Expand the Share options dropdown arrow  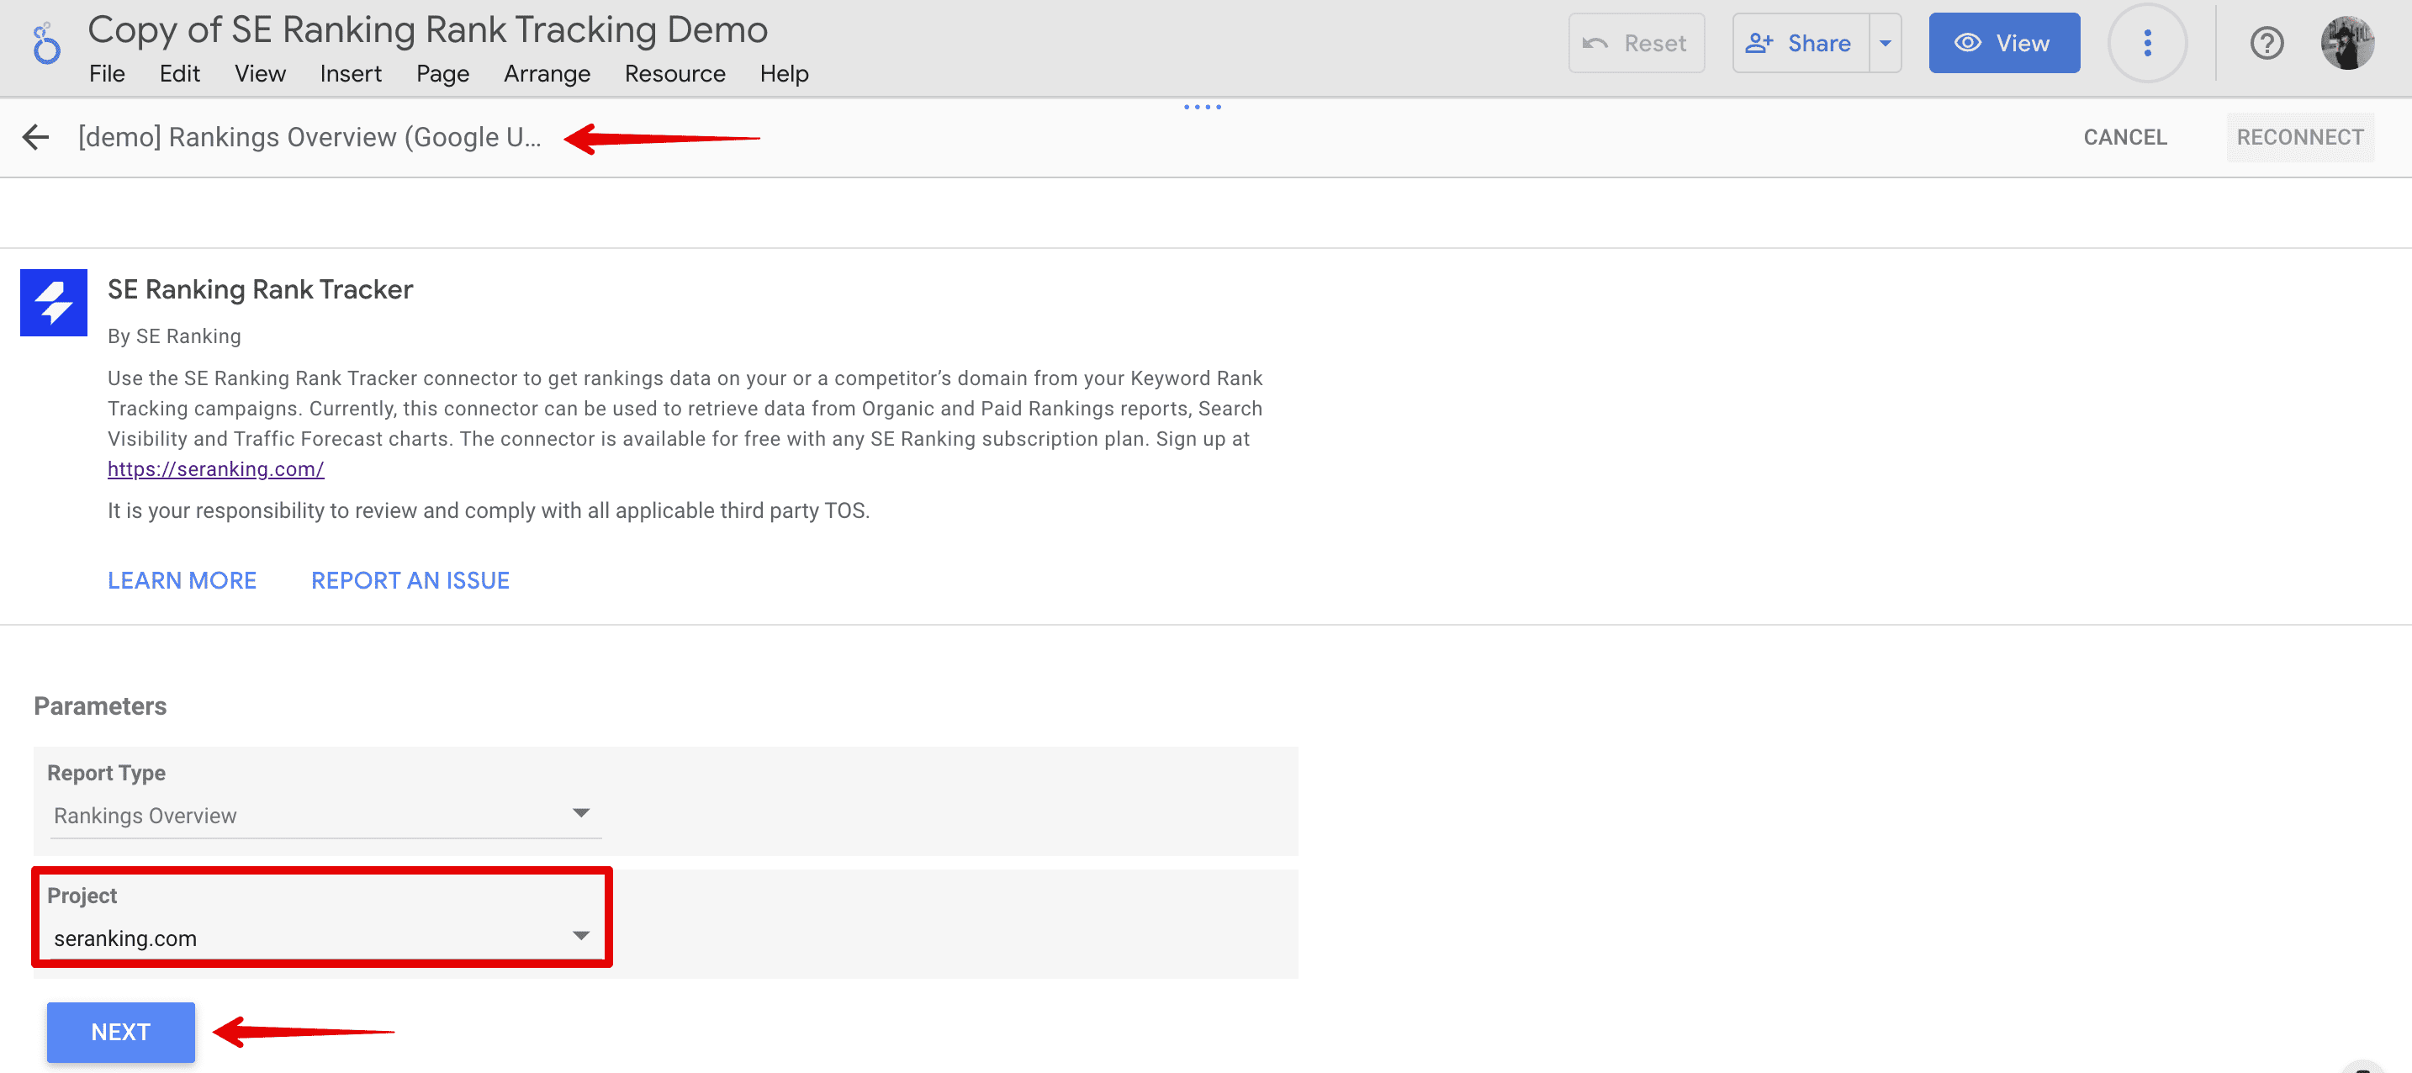click(x=1885, y=43)
